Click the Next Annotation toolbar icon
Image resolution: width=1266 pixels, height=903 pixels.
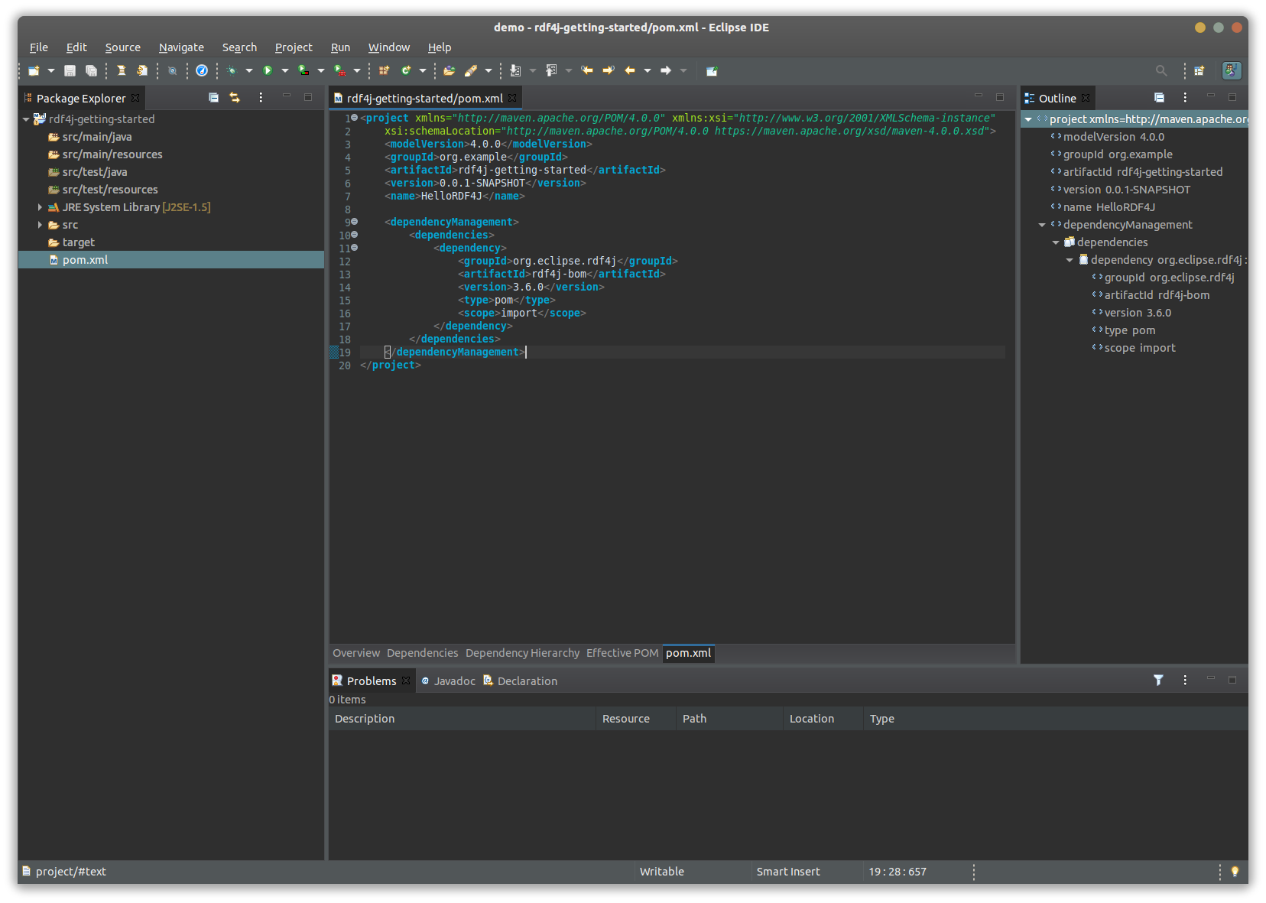pos(515,71)
